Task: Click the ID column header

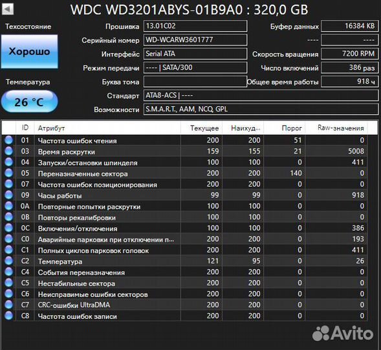Action: click(x=25, y=128)
